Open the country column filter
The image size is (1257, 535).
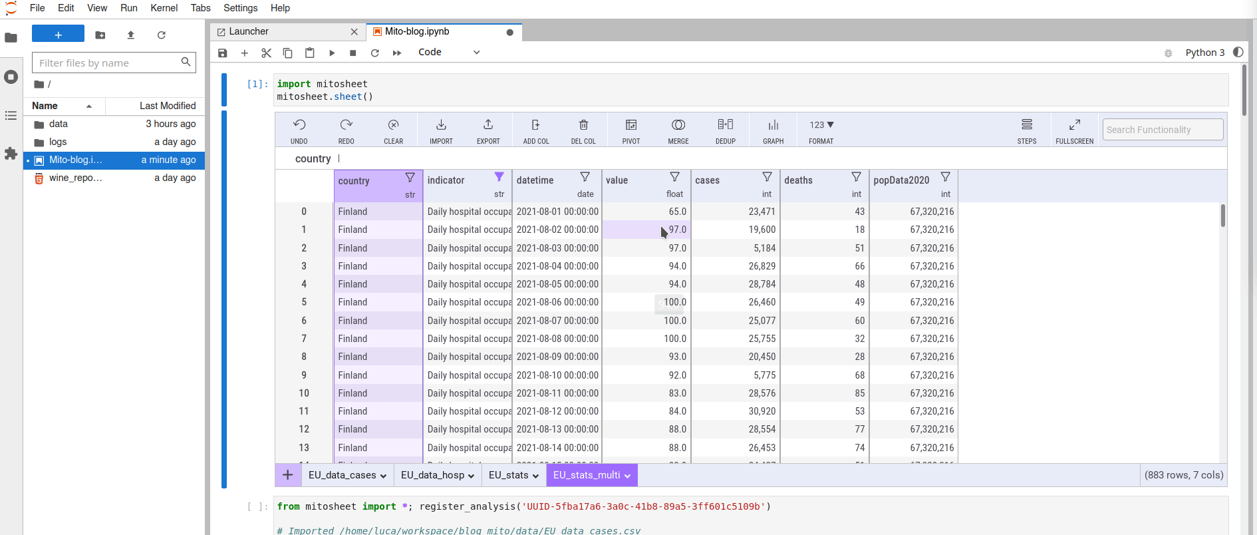coord(410,178)
